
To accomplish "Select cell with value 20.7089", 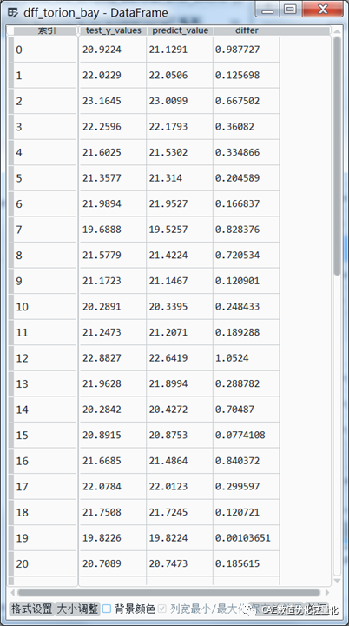I will (113, 563).
